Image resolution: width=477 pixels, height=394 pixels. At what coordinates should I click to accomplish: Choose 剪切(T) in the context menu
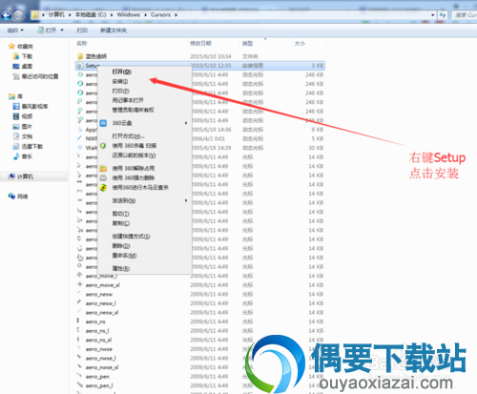145,214
